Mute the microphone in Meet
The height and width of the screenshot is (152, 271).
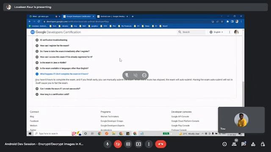click(107, 144)
